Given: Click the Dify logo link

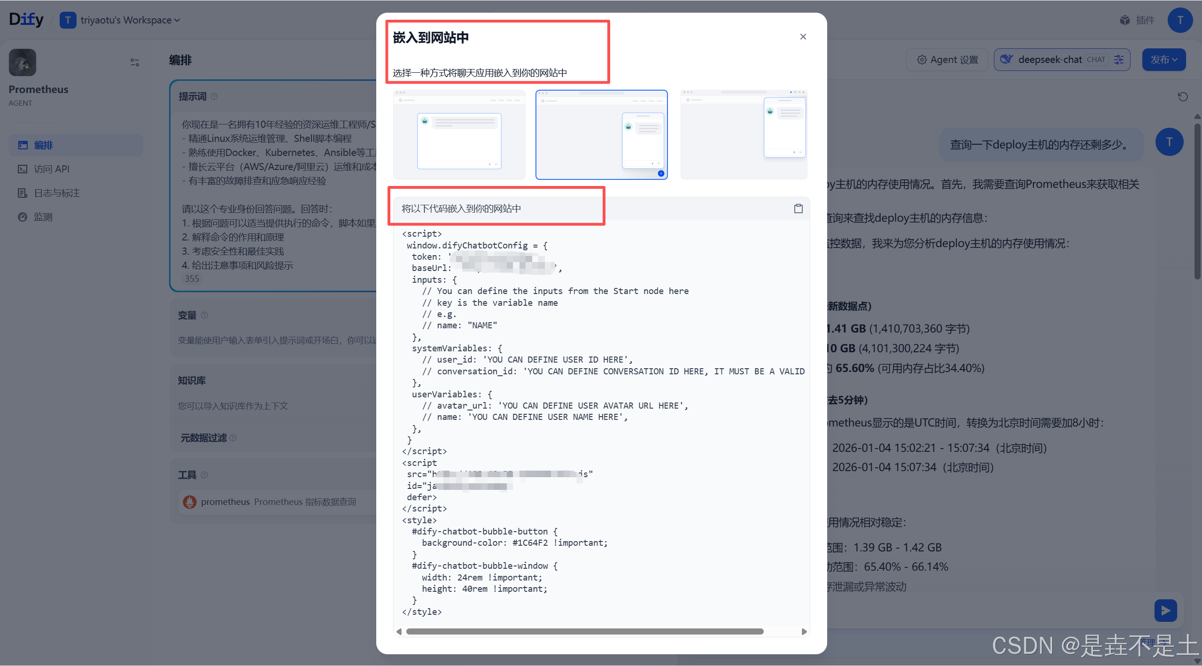Looking at the screenshot, I should point(26,19).
